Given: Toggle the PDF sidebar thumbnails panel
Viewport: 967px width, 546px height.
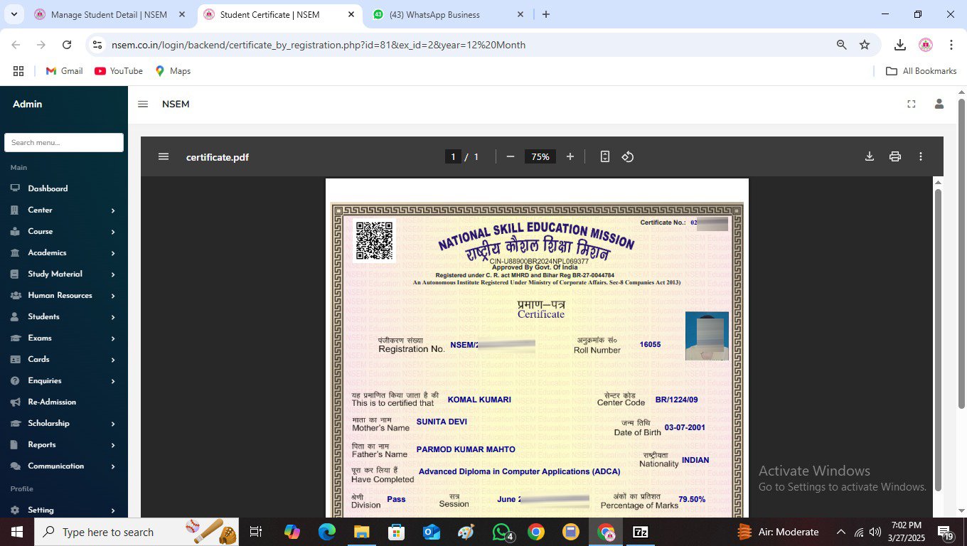Looking at the screenshot, I should [164, 156].
